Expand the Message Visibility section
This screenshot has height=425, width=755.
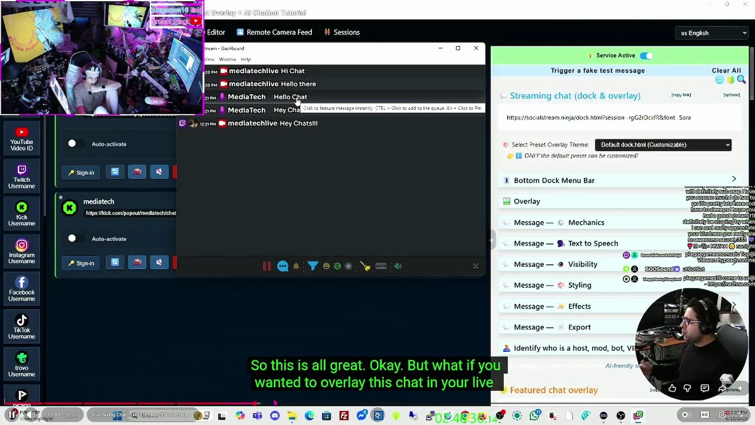click(619, 264)
